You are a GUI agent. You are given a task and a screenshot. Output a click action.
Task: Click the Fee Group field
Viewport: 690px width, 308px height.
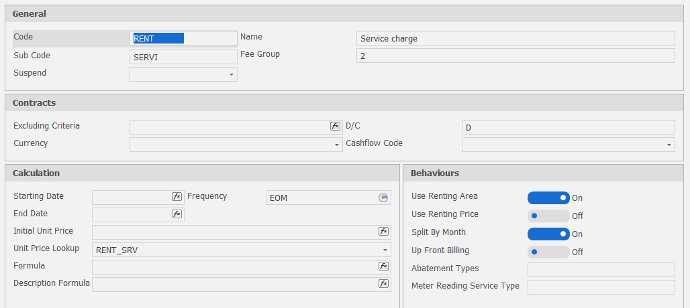coord(515,56)
